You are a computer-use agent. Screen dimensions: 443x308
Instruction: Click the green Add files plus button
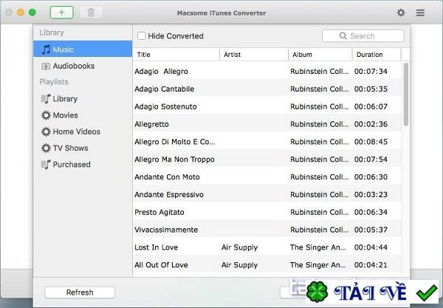(61, 13)
